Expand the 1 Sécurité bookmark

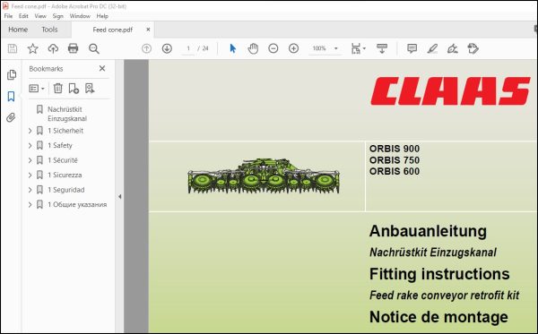(30, 160)
